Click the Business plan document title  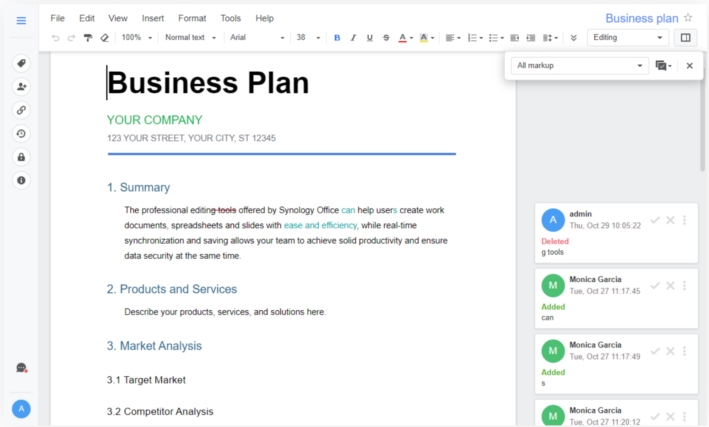click(642, 18)
